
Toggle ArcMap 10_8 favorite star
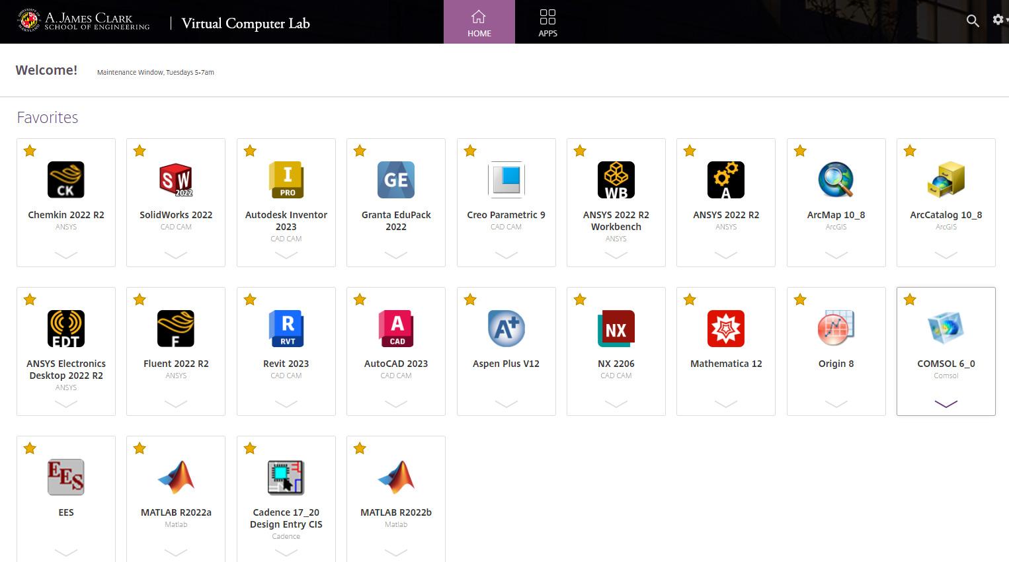tap(800, 151)
